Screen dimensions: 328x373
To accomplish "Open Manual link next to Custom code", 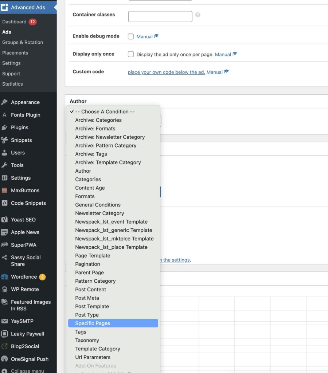I will pos(215,72).
